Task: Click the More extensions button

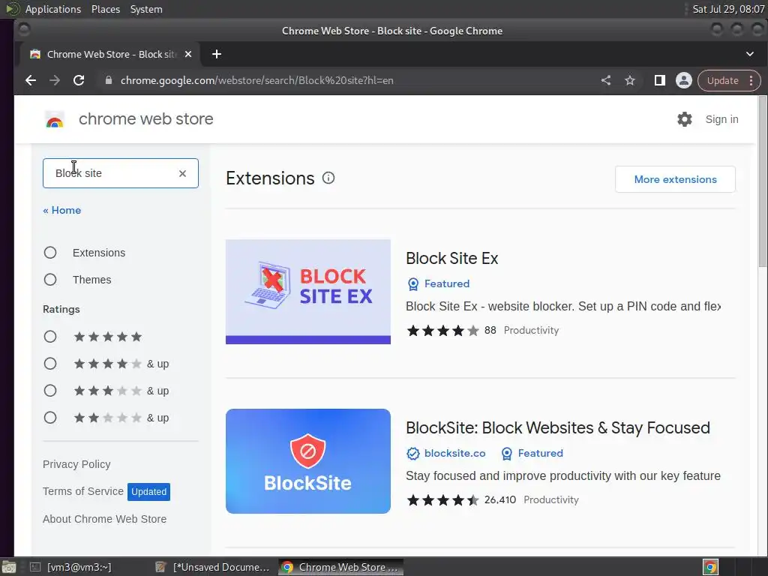Action: [675, 179]
